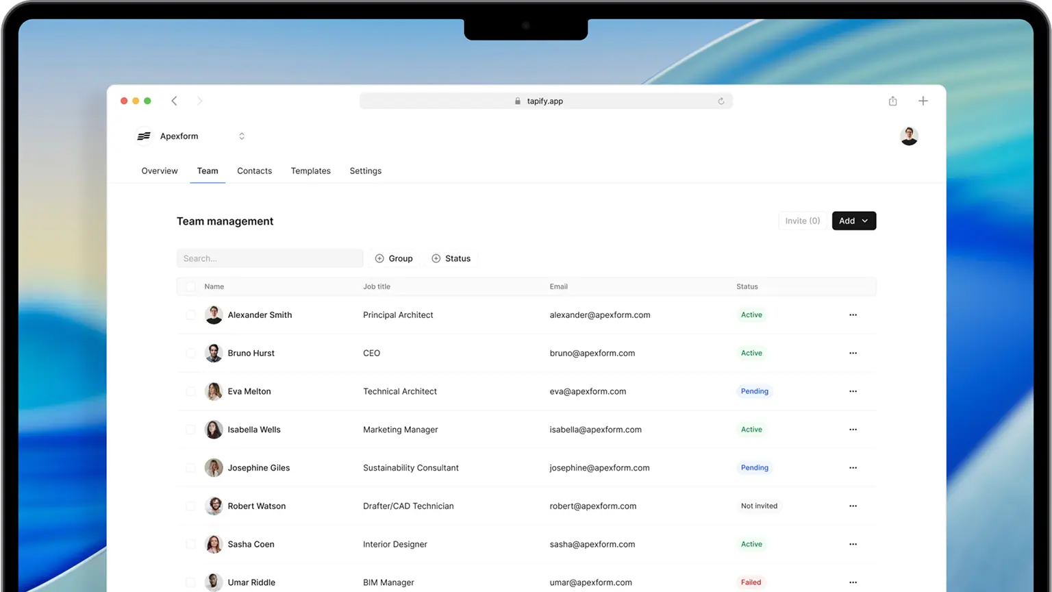This screenshot has height=592, width=1052.
Task: Click Bruno Hurst's Active status badge
Action: 751,353
